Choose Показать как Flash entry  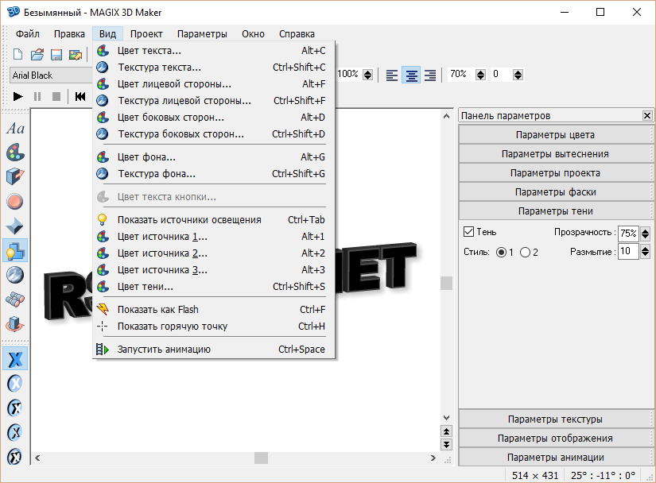(213, 310)
